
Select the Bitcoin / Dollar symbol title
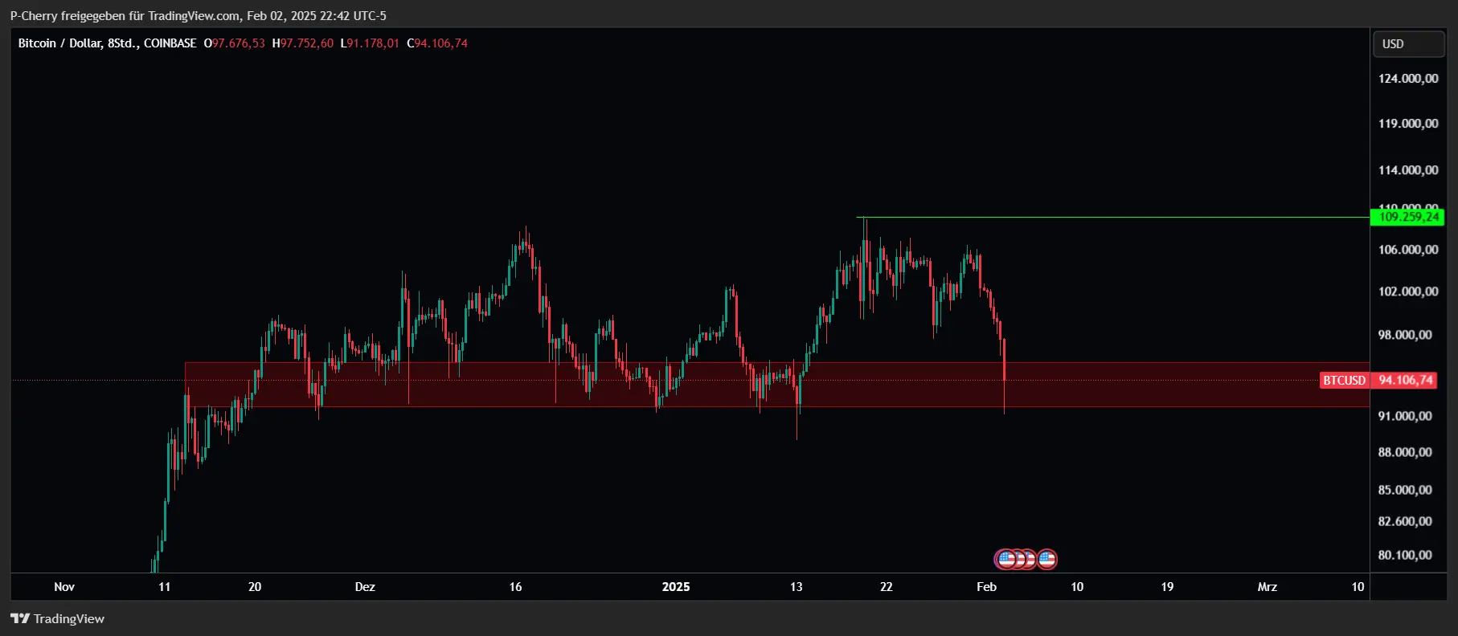pos(107,43)
